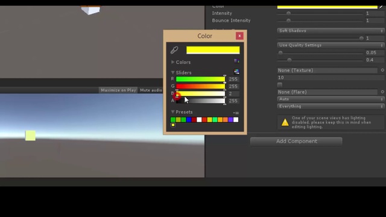Toggle the checkbox below the 10 field
Screen dimensions: 386x217
[x=280, y=85]
